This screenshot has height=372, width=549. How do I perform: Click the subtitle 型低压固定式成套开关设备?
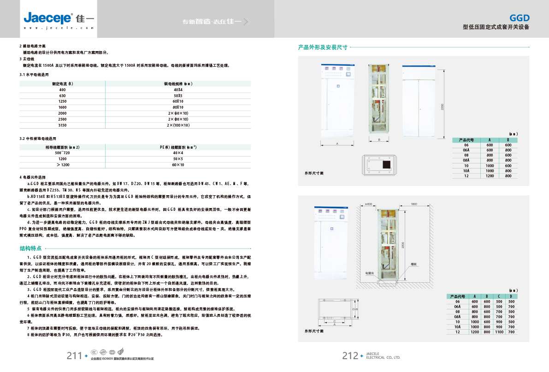click(496, 27)
